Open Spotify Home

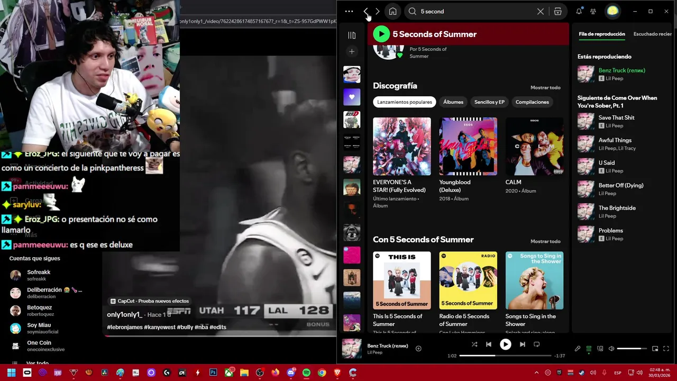[392, 11]
